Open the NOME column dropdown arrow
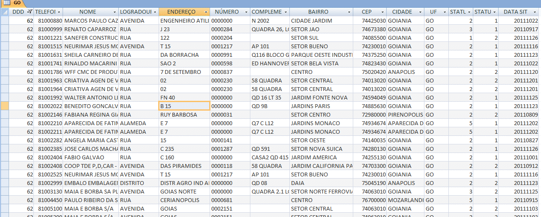 (114, 12)
